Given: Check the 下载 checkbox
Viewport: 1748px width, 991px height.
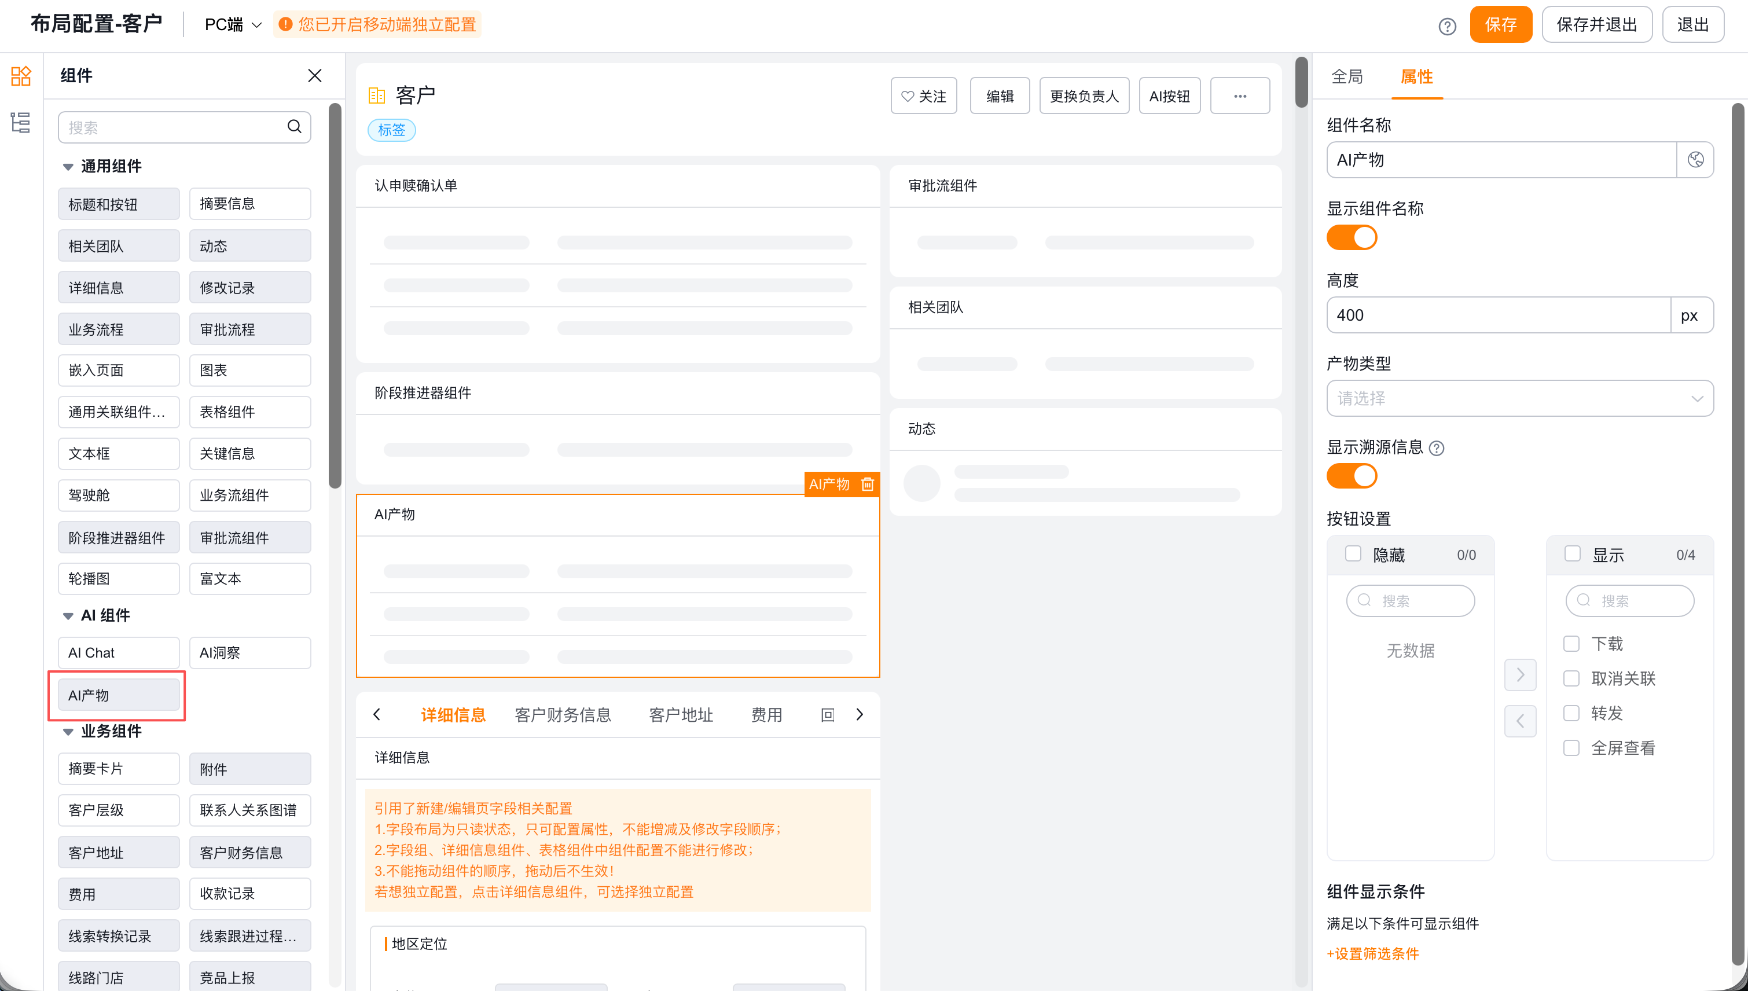Looking at the screenshot, I should pyautogui.click(x=1571, y=644).
